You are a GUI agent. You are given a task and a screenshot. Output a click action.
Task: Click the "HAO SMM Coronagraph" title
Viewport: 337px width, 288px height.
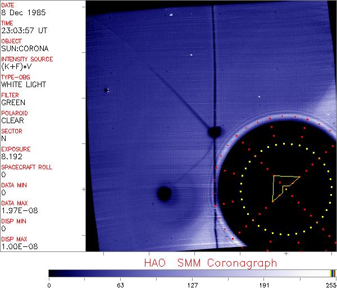210,263
